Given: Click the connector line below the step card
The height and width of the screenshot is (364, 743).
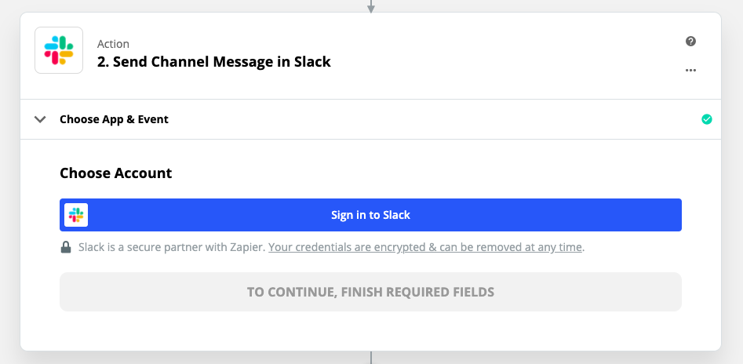Looking at the screenshot, I should [371, 358].
